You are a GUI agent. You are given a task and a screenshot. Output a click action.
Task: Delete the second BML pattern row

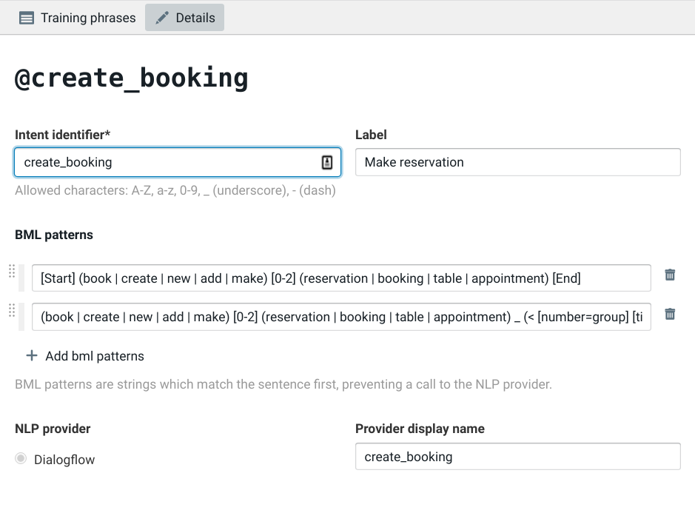(670, 314)
